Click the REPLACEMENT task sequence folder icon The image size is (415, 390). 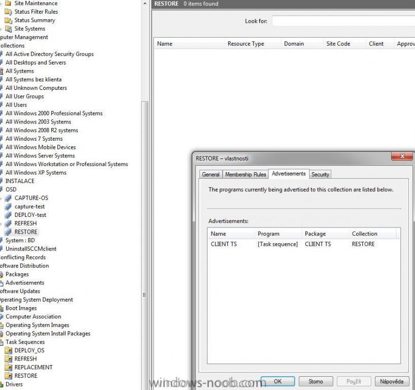coord(8,367)
